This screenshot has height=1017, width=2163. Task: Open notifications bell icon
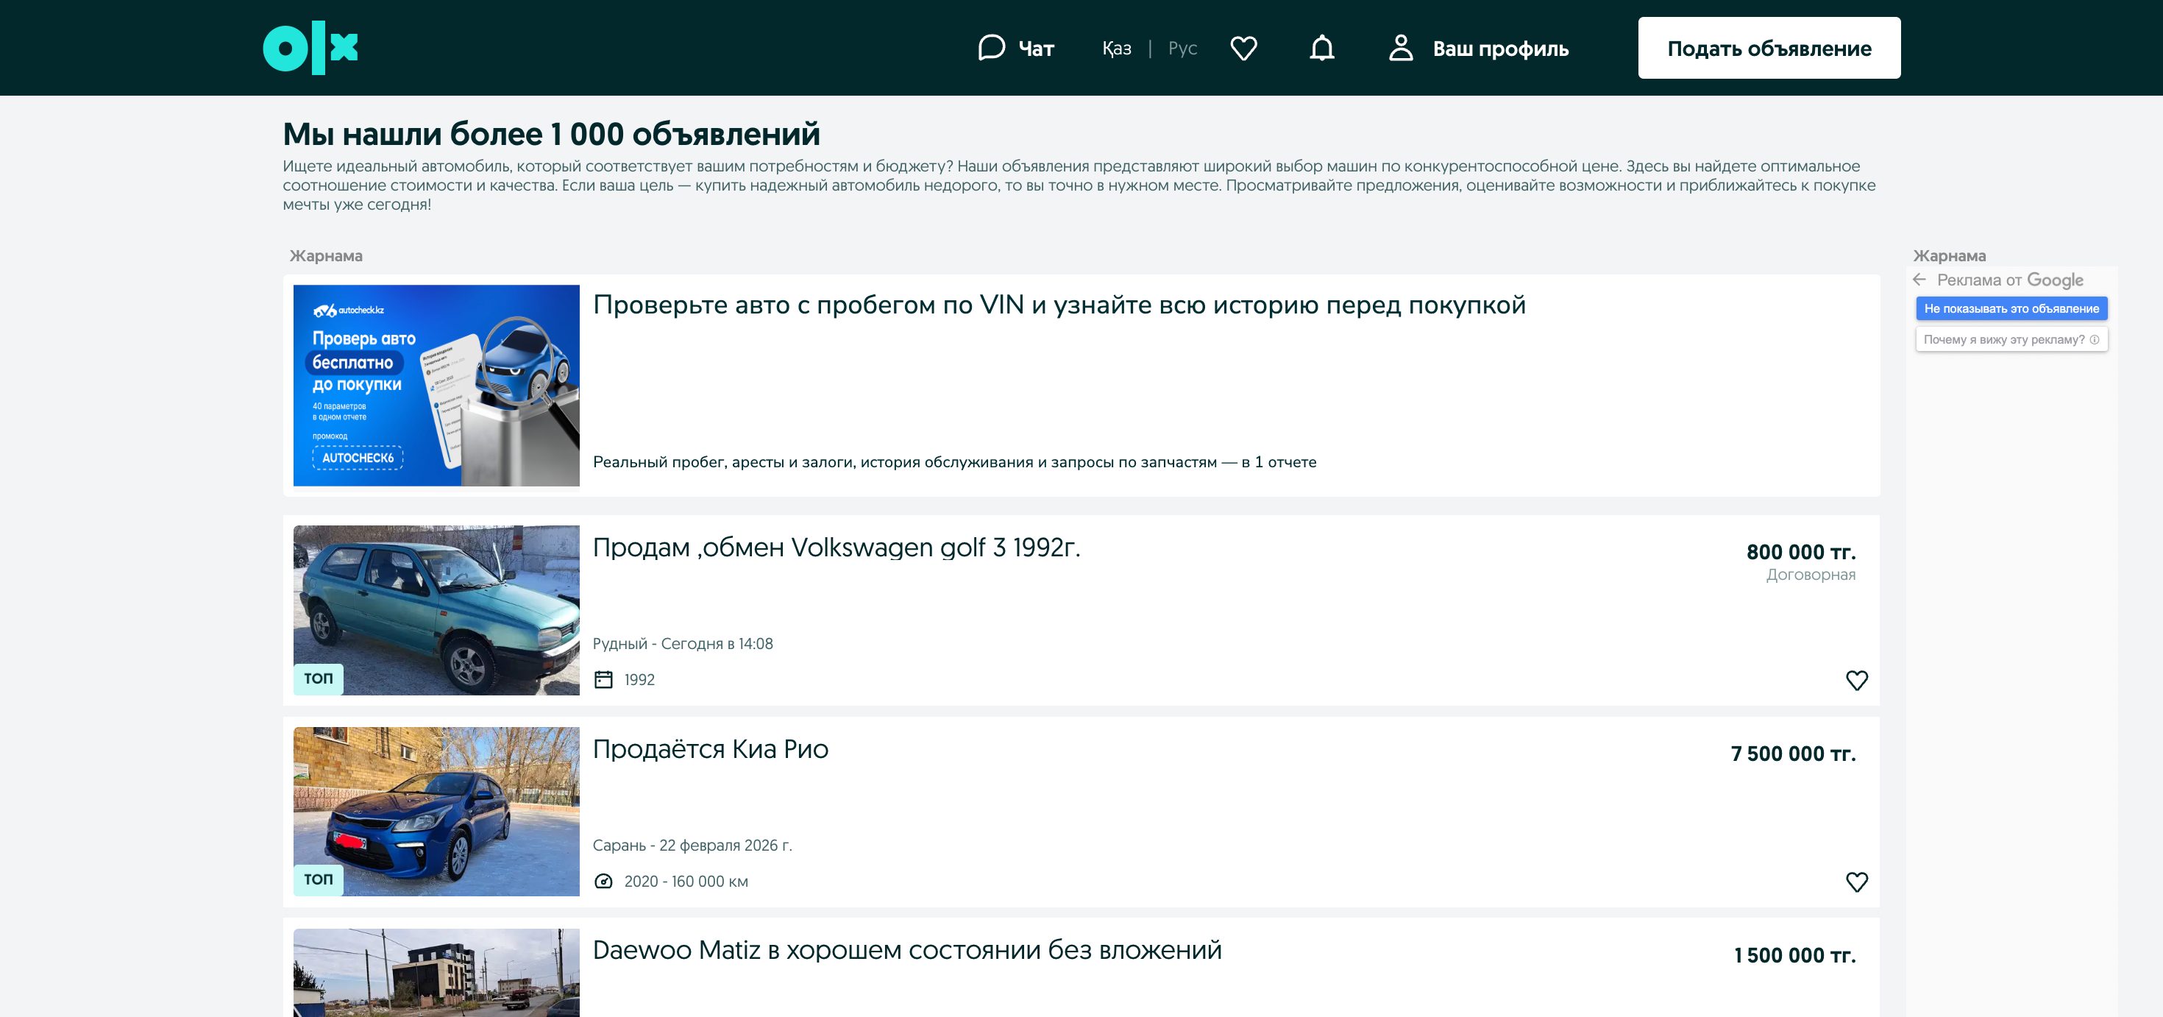[1321, 48]
